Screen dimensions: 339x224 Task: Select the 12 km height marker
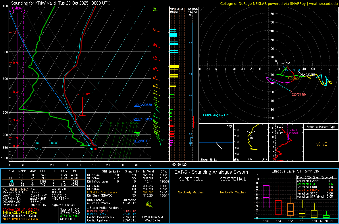point(17,32)
